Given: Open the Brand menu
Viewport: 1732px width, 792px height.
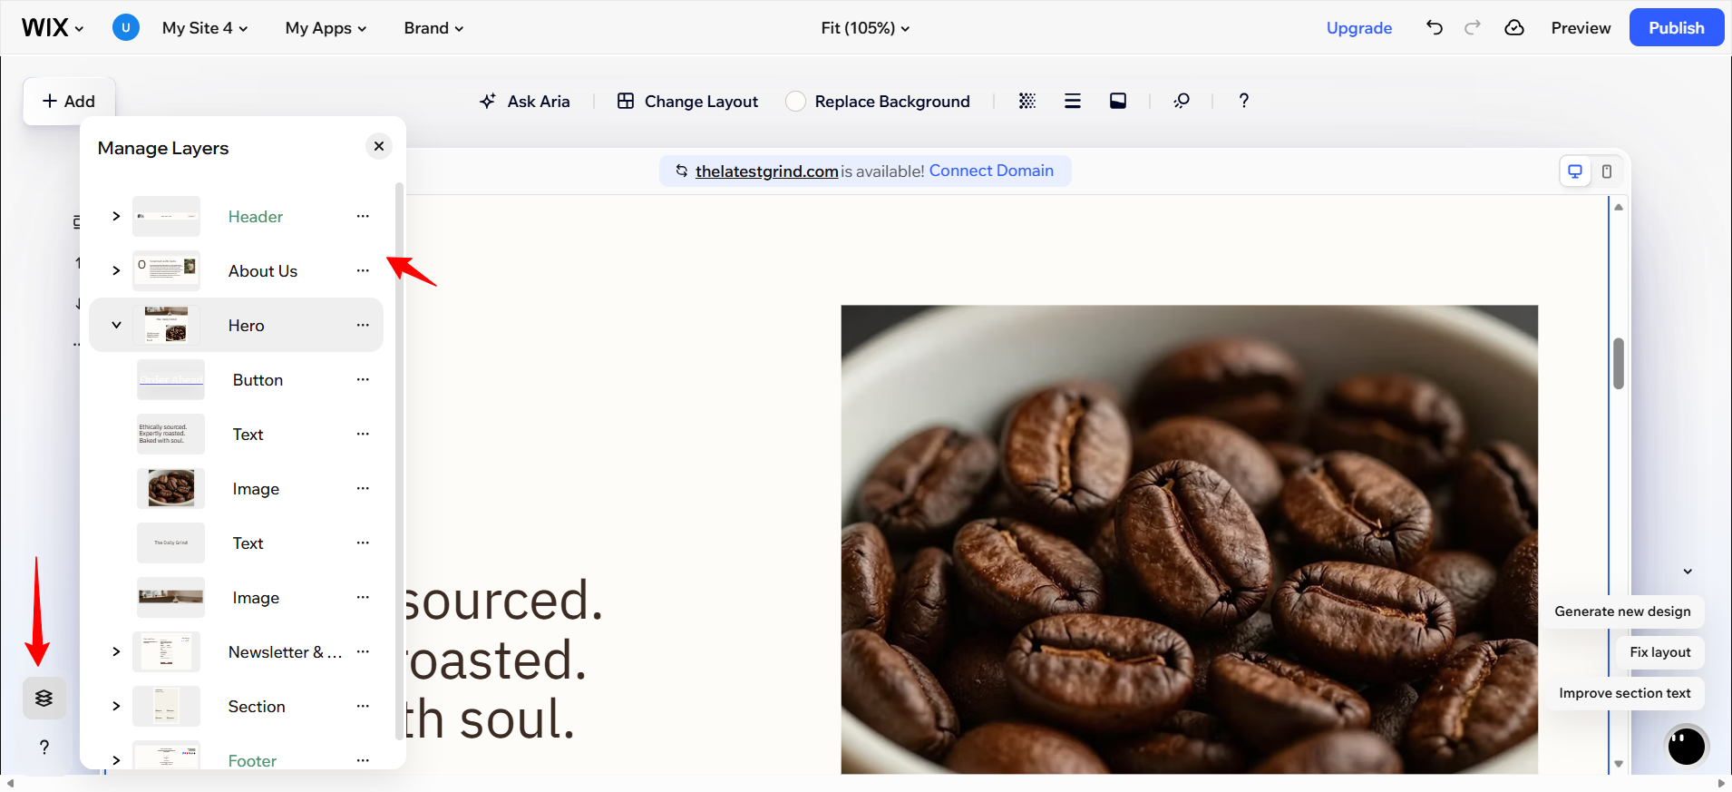Looking at the screenshot, I should [433, 28].
